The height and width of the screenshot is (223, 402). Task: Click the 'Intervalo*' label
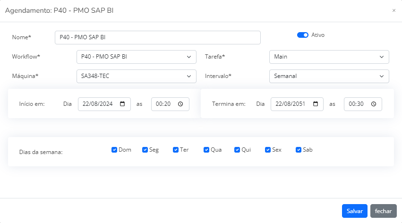click(x=218, y=76)
